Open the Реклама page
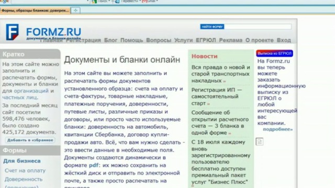The image size is (335, 188). (x=231, y=40)
